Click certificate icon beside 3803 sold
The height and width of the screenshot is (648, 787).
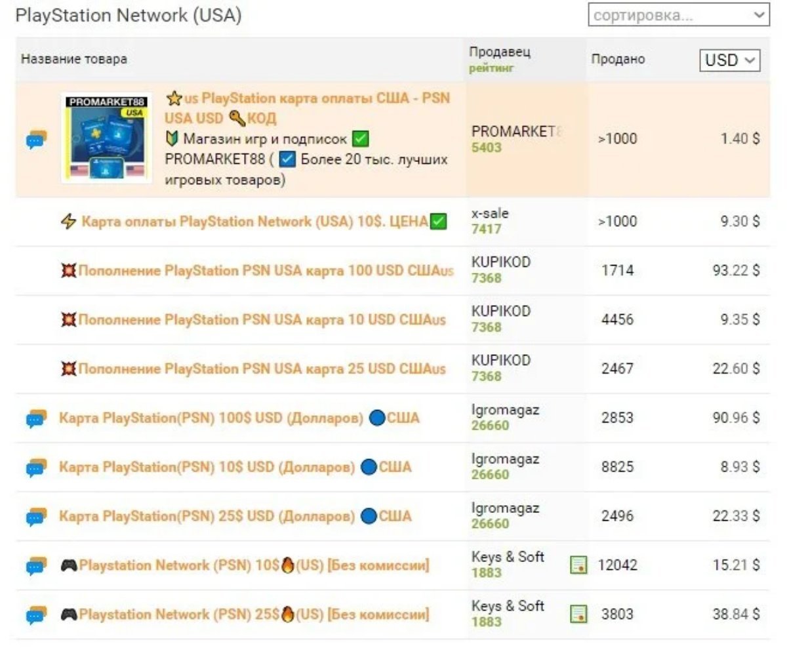click(578, 614)
